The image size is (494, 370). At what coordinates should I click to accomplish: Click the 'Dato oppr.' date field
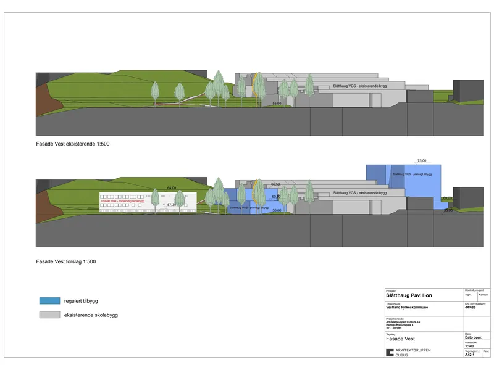tap(474, 337)
